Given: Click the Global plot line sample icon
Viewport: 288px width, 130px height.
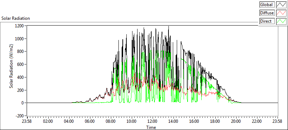Looking at the screenshot, I should pyautogui.click(x=281, y=5).
